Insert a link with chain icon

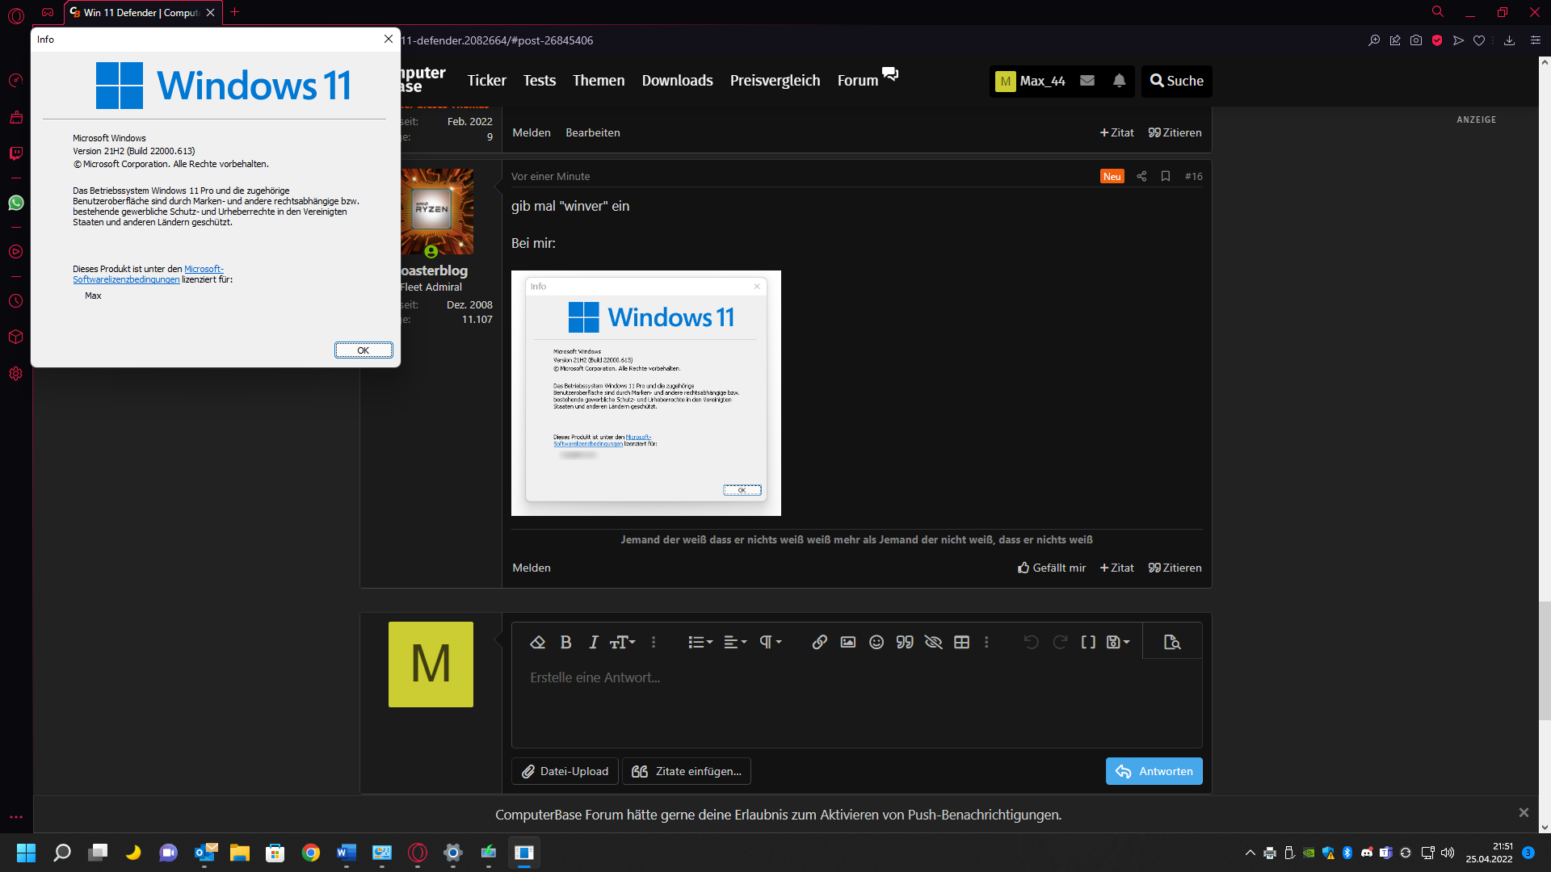819,642
